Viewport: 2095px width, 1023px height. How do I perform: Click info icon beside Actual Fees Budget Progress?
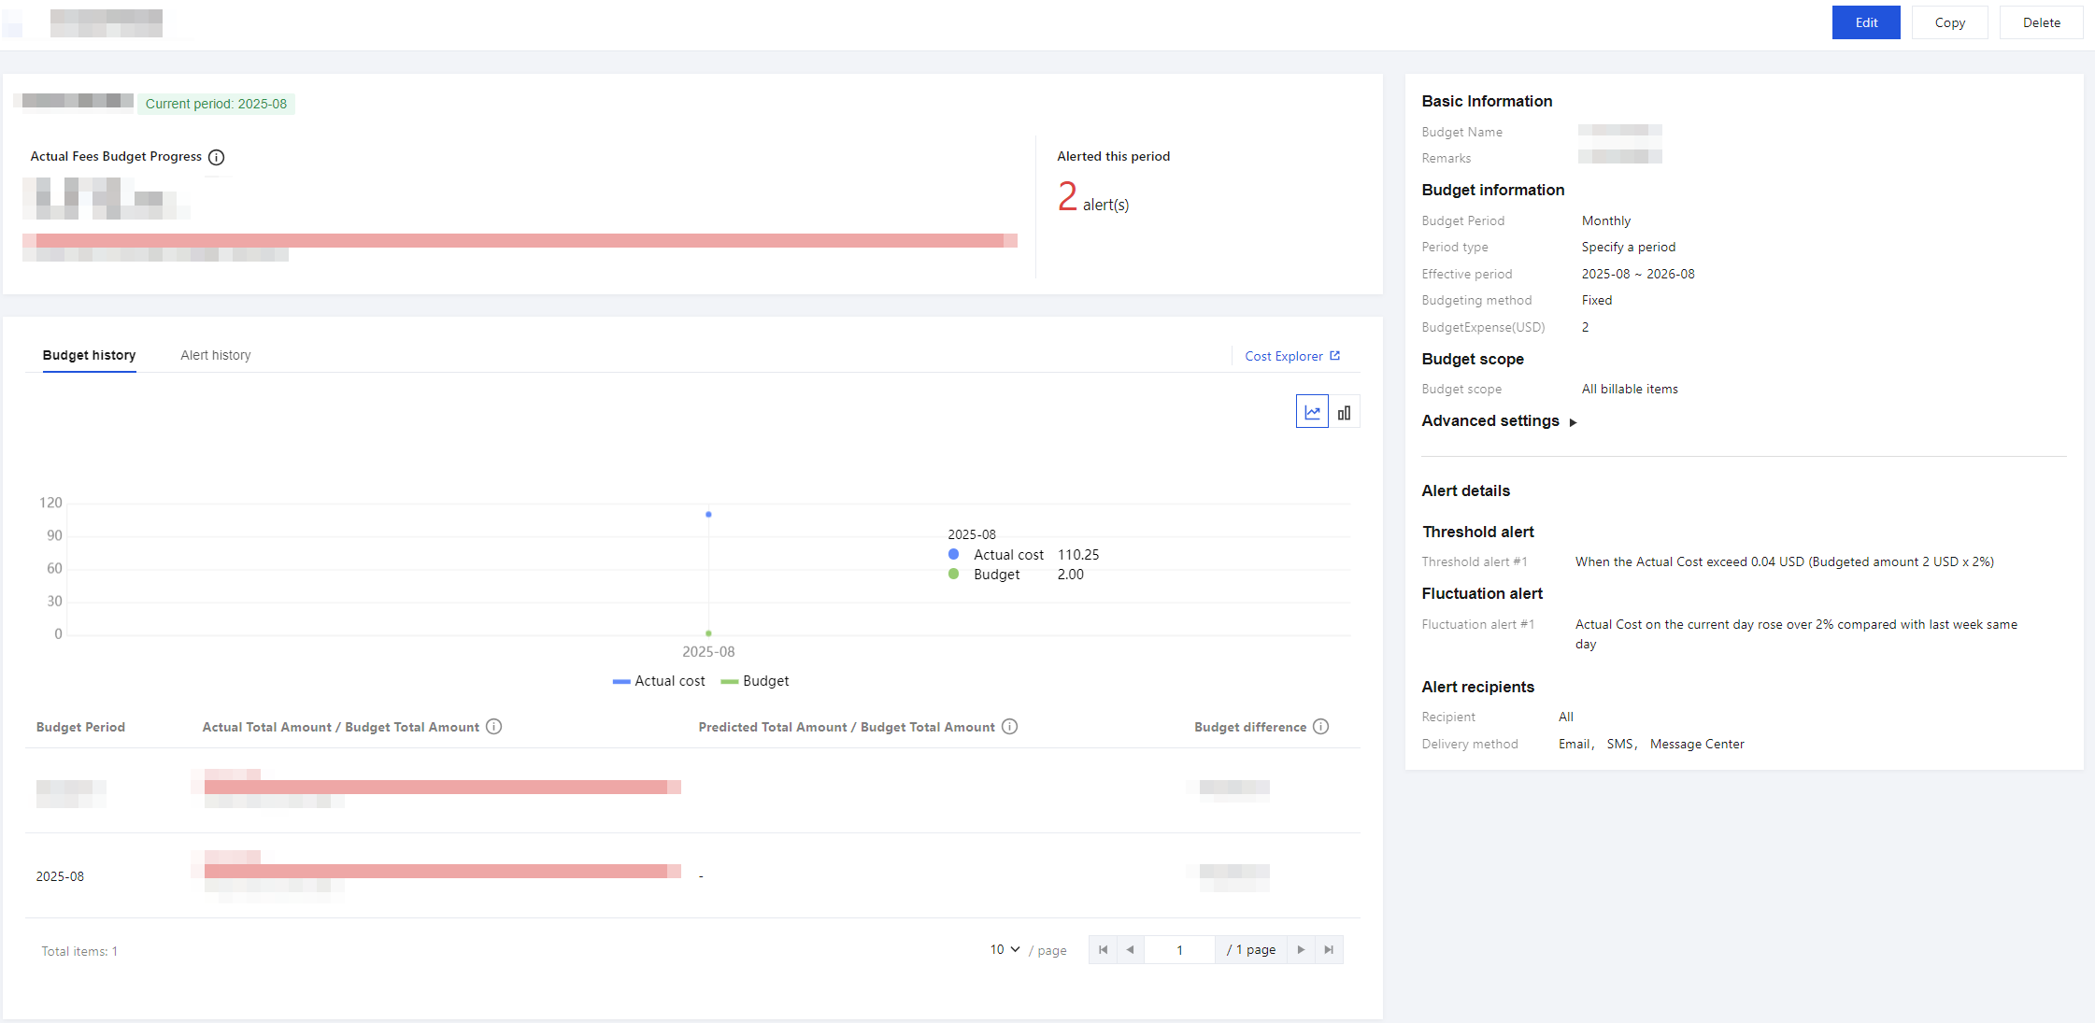pos(216,157)
